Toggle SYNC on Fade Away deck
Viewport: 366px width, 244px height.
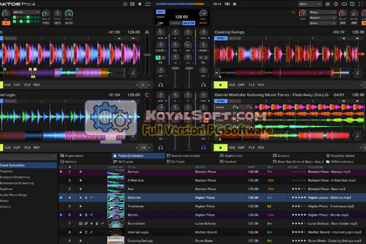[221, 101]
